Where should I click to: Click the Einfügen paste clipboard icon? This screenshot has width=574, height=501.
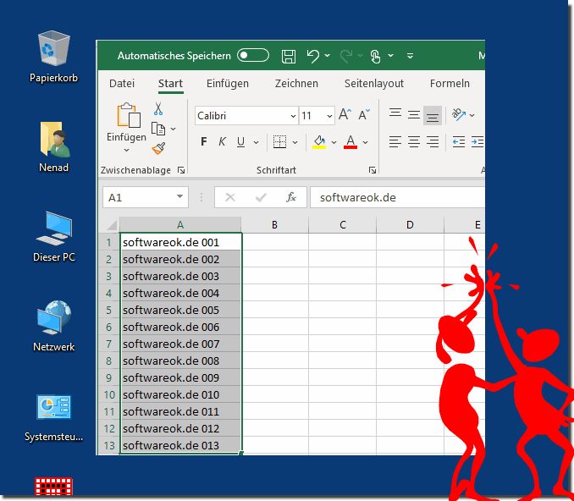click(129, 115)
